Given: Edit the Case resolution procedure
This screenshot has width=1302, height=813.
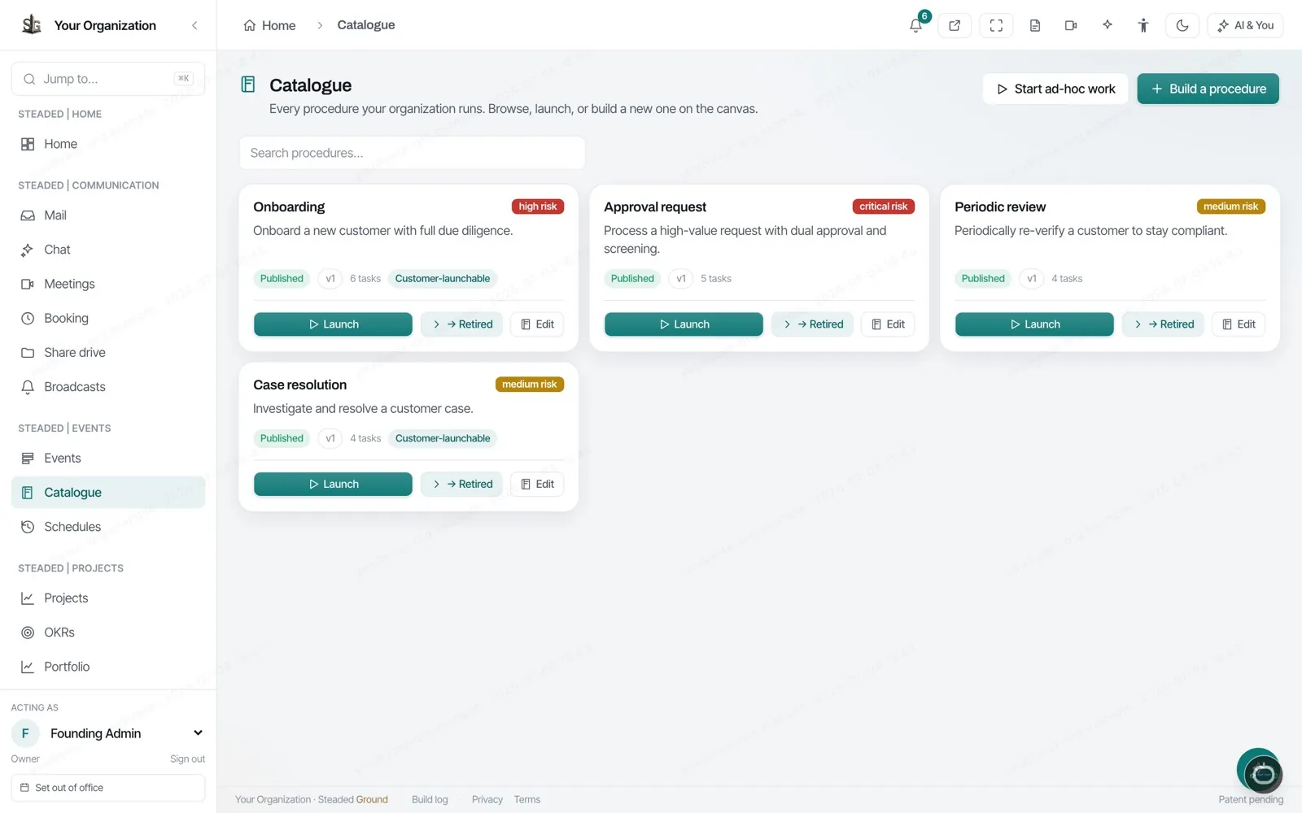Looking at the screenshot, I should tap(537, 485).
